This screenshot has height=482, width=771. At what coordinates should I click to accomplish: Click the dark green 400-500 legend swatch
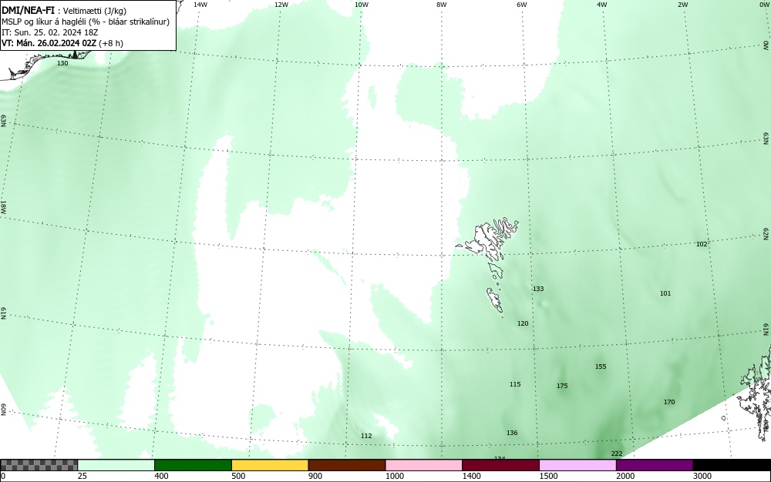click(x=193, y=465)
